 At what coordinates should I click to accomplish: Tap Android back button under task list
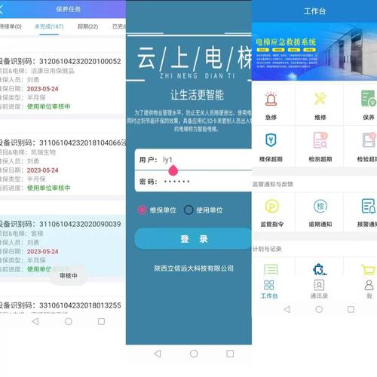(x=35, y=321)
